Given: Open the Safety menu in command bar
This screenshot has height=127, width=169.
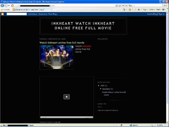Looking at the screenshot, I should click(152, 9).
